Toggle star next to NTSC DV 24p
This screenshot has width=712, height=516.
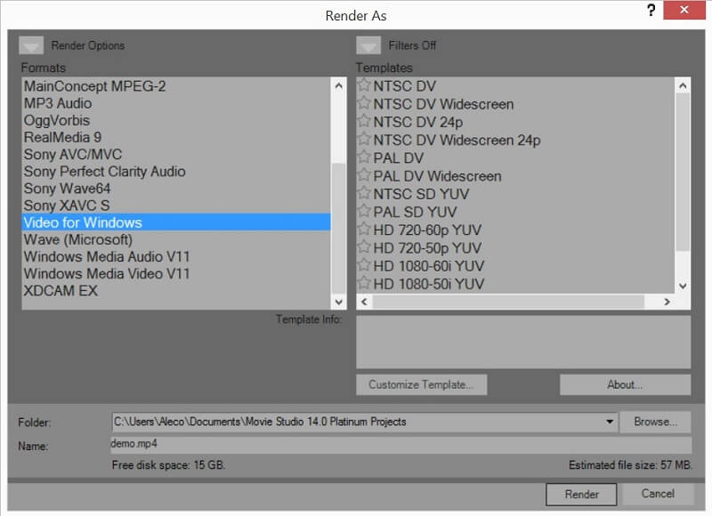[x=364, y=121]
